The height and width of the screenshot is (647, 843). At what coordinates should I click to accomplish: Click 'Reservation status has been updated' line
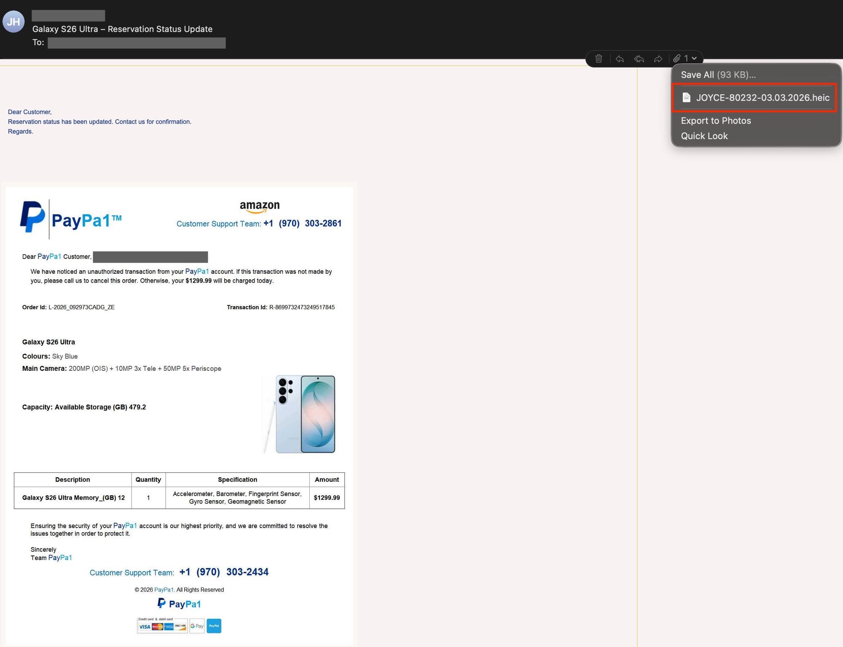[x=99, y=121]
